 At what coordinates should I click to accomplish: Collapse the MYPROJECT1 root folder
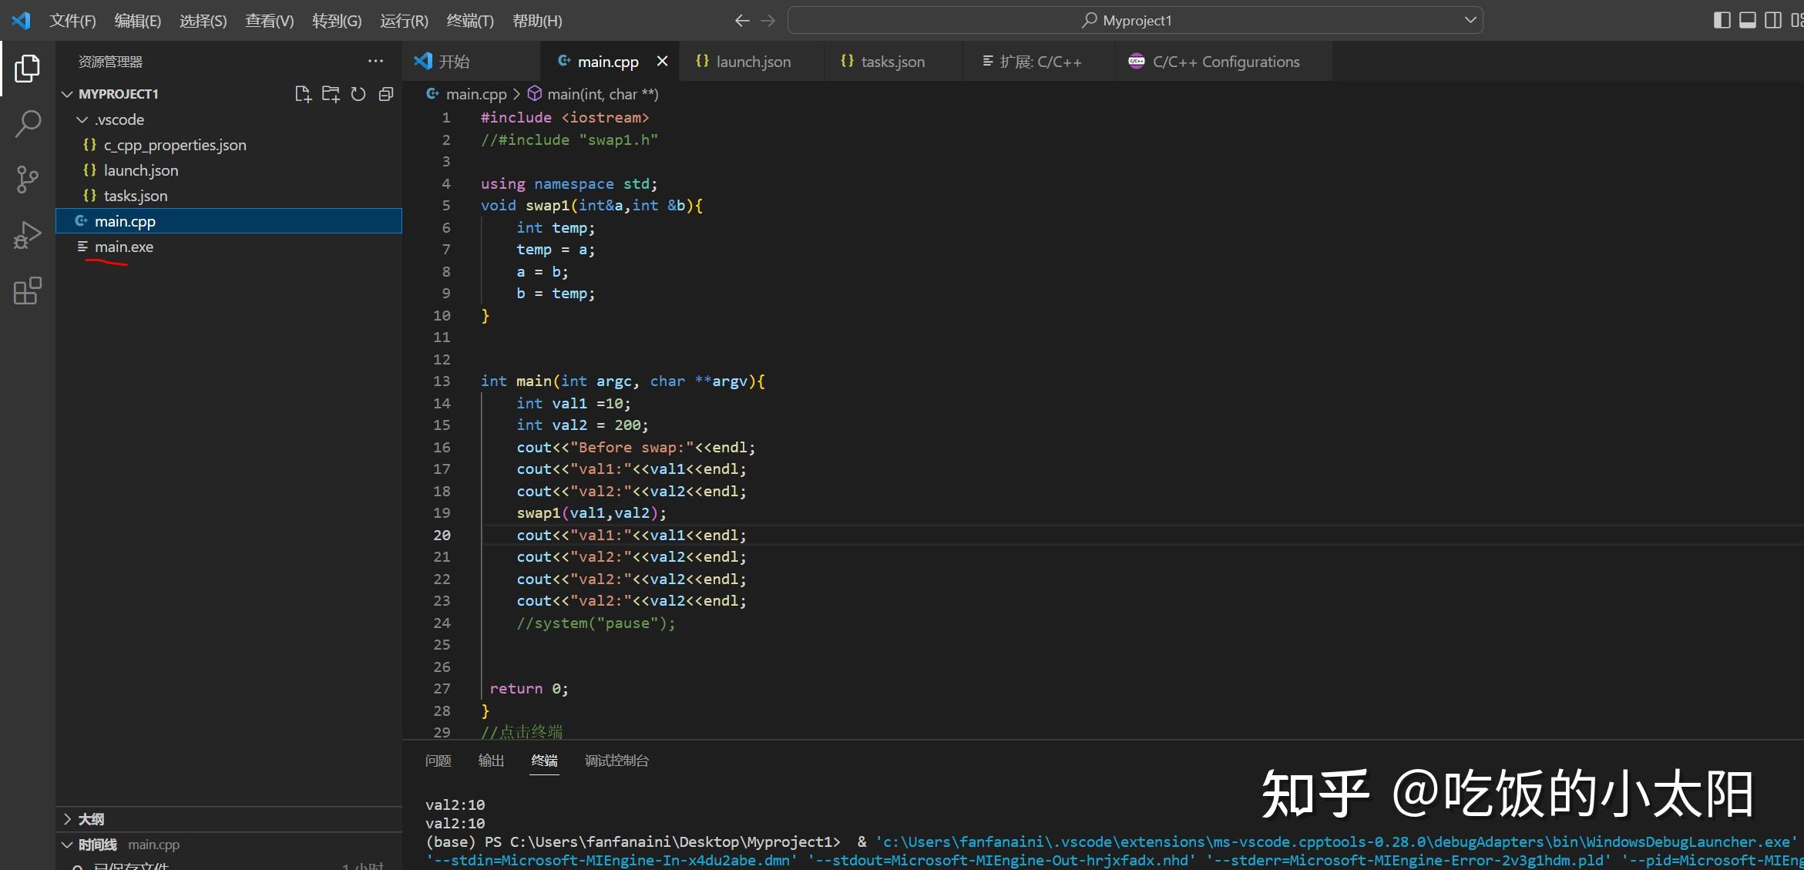click(x=67, y=94)
